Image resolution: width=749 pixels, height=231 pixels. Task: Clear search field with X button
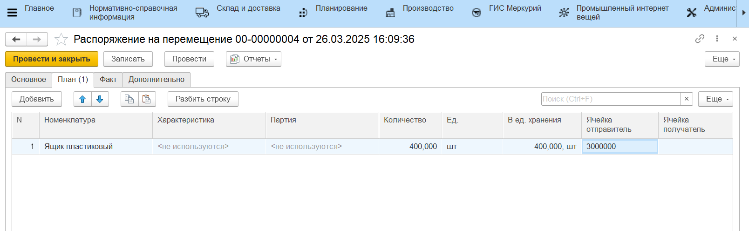pos(687,99)
